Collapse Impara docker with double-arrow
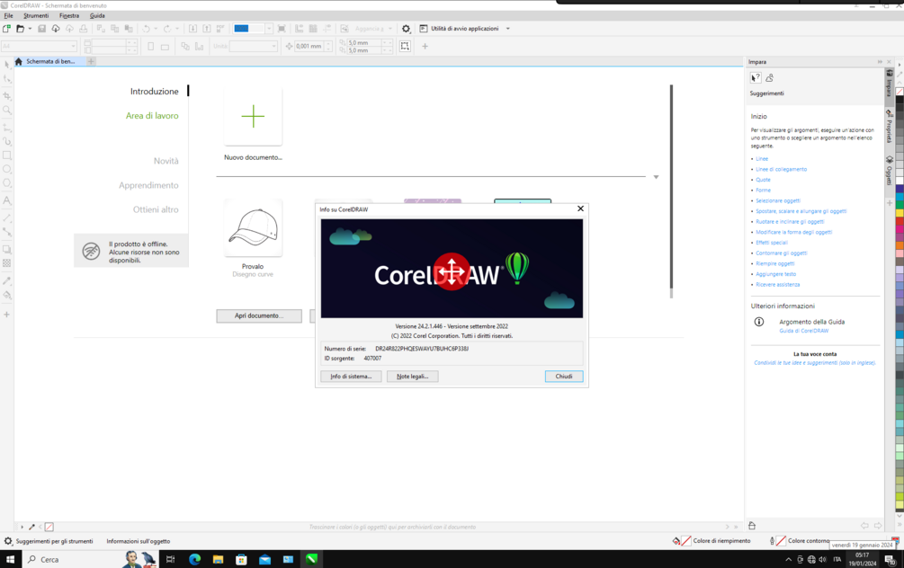 tap(880, 62)
